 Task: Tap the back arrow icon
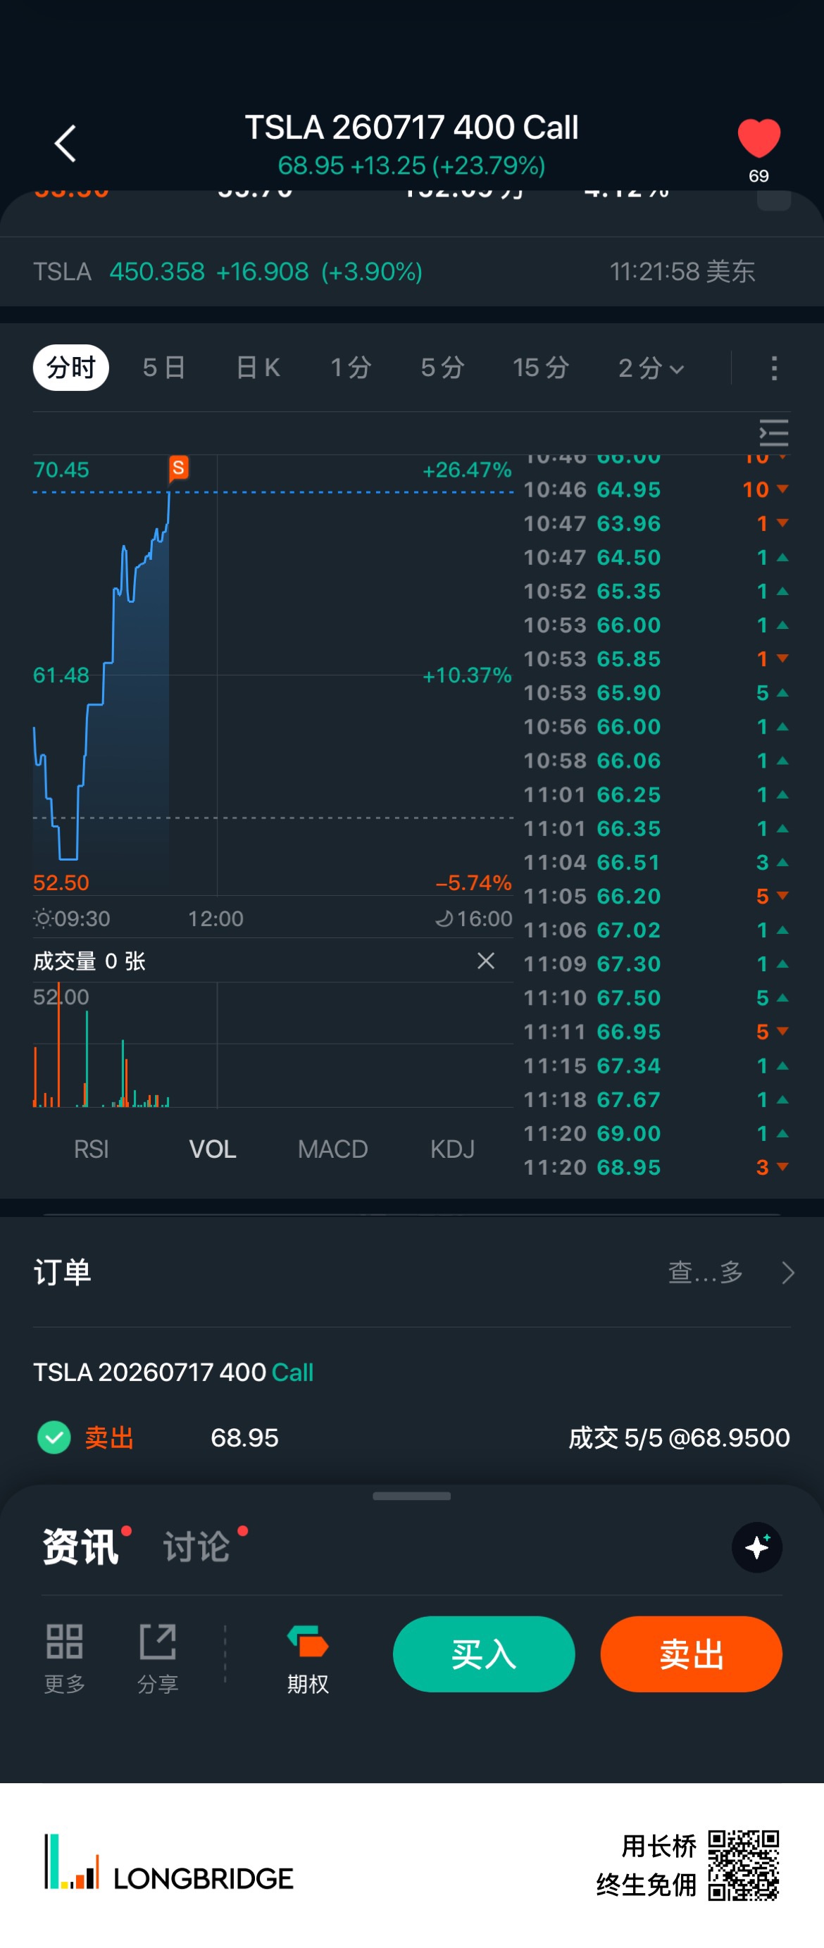pyautogui.click(x=65, y=144)
